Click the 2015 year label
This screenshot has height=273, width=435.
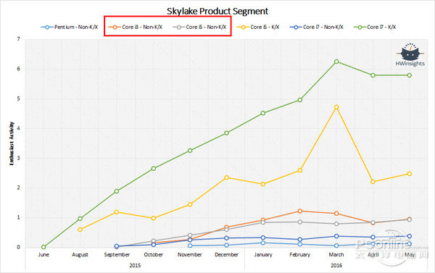(x=135, y=266)
